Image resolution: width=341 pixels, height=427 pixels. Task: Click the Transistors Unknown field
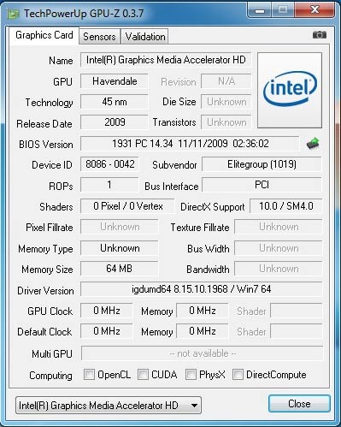pos(226,122)
